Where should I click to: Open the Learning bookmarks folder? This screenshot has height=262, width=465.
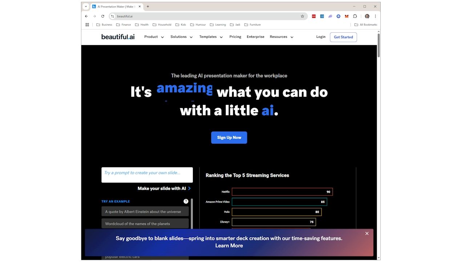(x=218, y=25)
